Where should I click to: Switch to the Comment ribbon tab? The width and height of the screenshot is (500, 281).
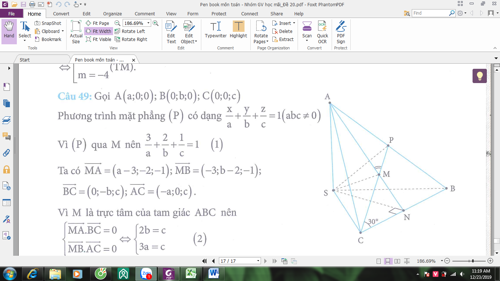[145, 14]
